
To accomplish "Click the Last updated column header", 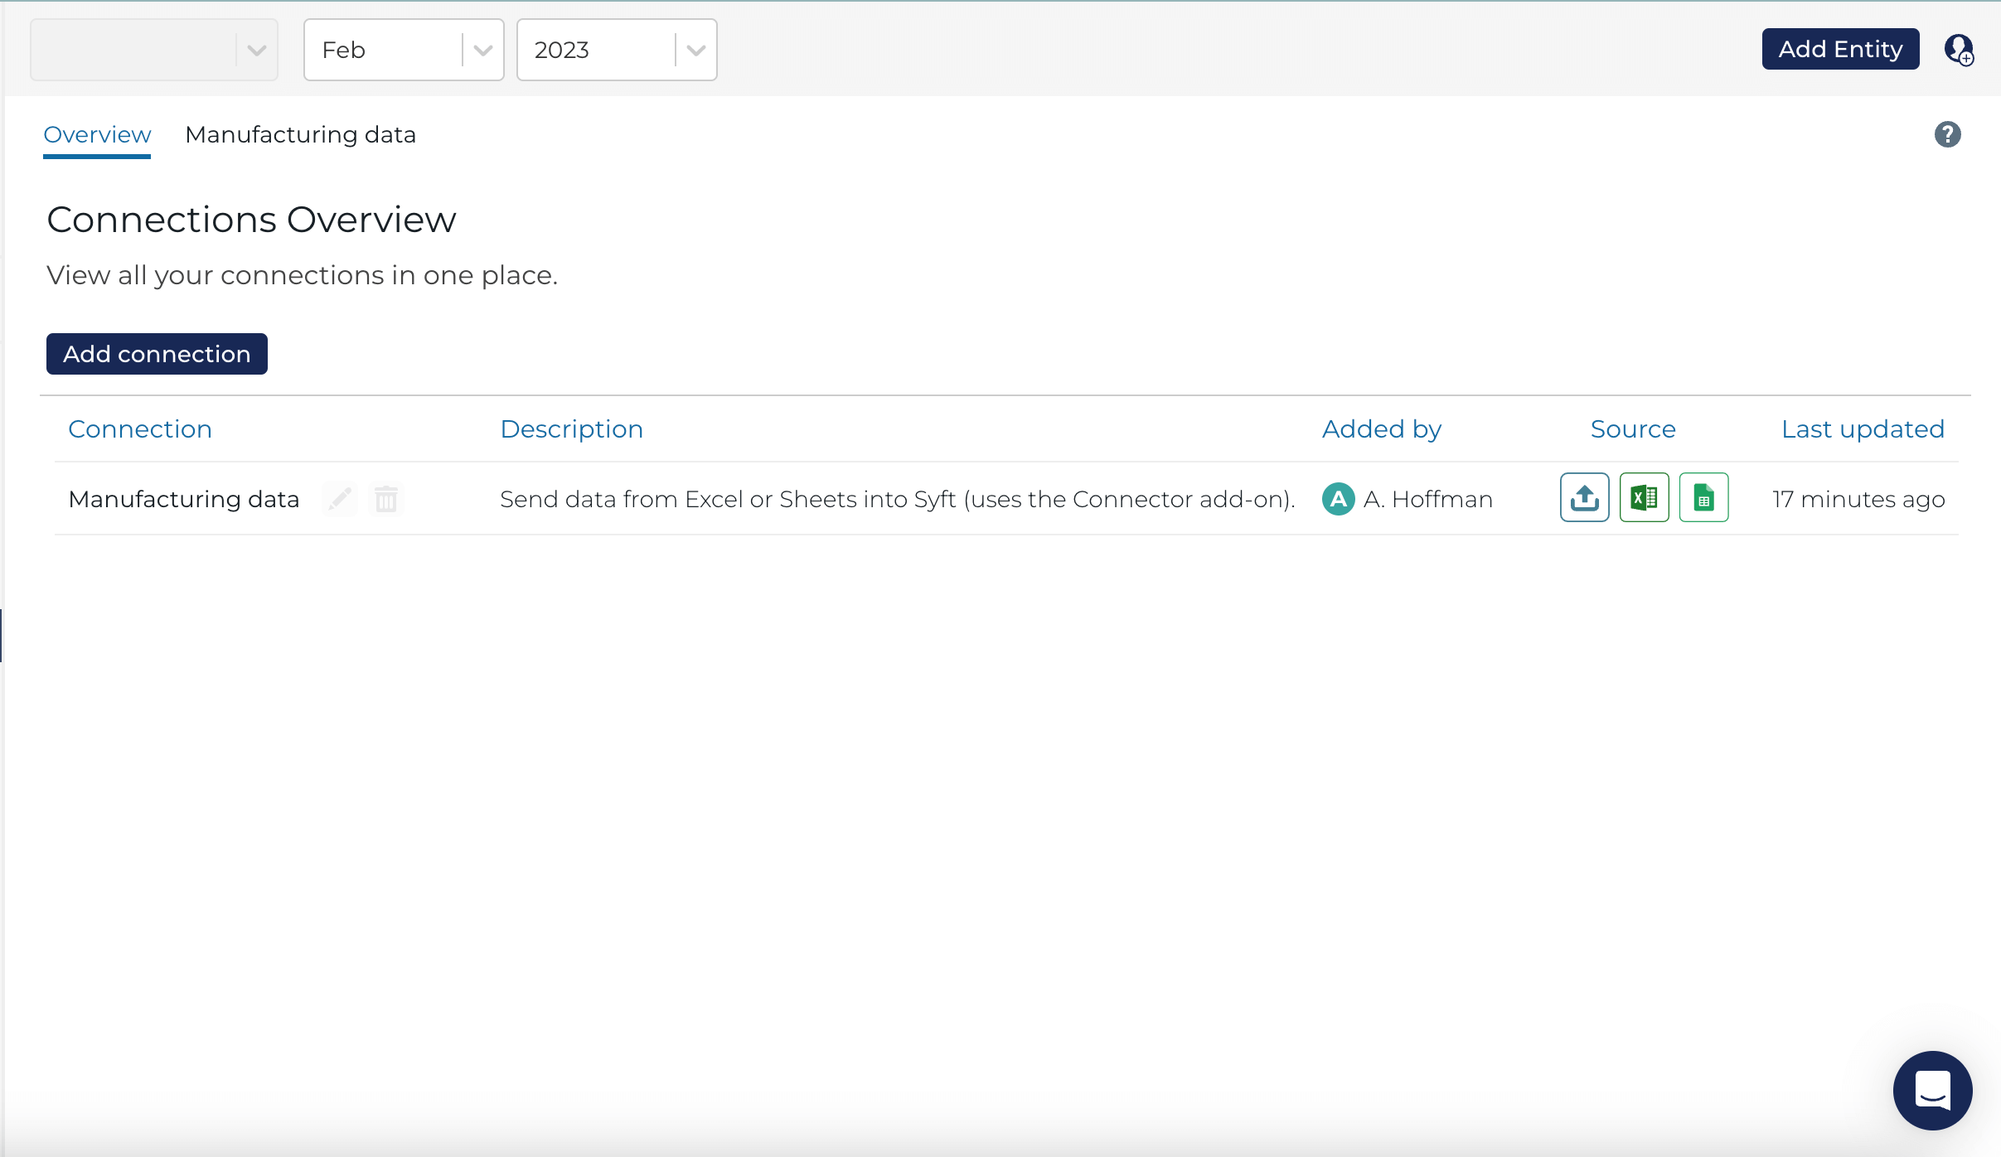I will pyautogui.click(x=1862, y=428).
